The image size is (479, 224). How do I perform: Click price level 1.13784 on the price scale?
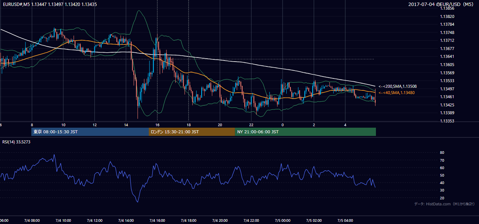[447, 25]
